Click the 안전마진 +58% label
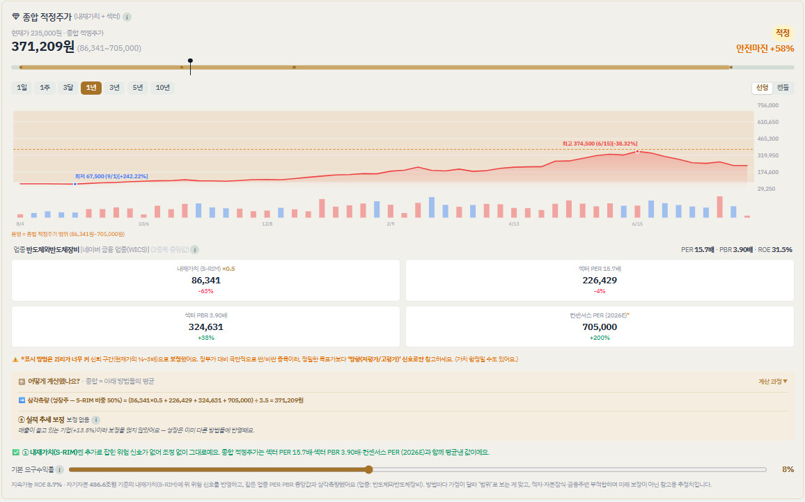Viewport: 805px width, 502px height. pyautogui.click(x=765, y=49)
